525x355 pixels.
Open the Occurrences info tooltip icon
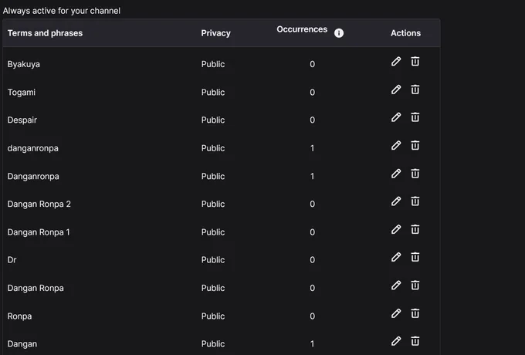[x=339, y=33]
